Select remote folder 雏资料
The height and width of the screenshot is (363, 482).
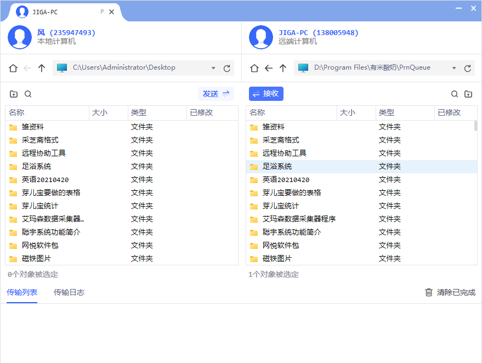pyautogui.click(x=361, y=127)
